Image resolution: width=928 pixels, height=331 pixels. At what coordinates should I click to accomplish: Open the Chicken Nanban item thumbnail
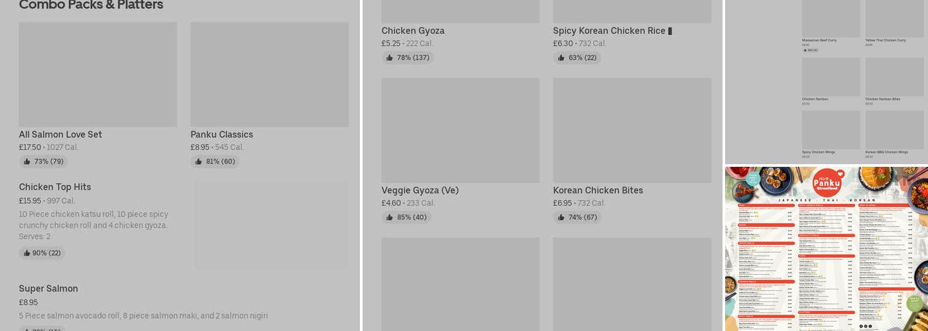tap(831, 77)
